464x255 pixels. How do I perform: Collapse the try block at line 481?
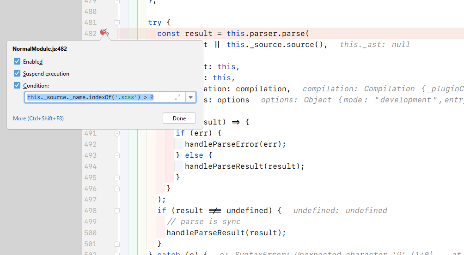[117, 22]
